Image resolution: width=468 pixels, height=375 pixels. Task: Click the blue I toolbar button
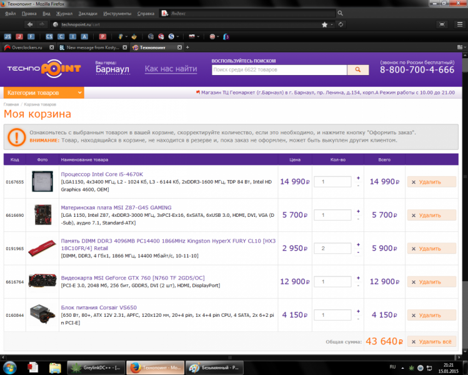pos(72,36)
